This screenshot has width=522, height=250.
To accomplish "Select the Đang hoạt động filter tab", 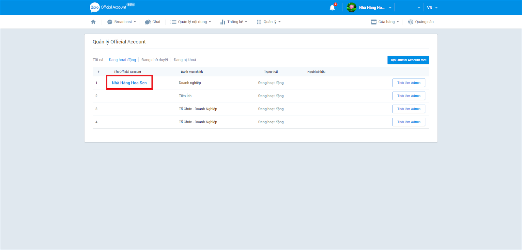I will pyautogui.click(x=122, y=60).
